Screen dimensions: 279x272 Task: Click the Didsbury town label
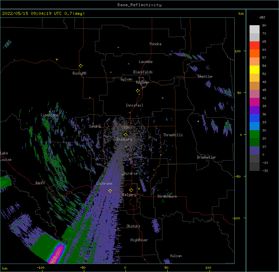pyautogui.click(x=124, y=139)
